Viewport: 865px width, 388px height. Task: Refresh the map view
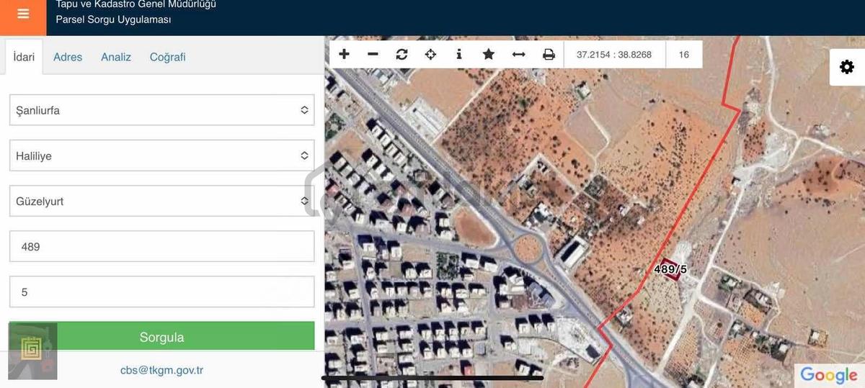point(402,54)
